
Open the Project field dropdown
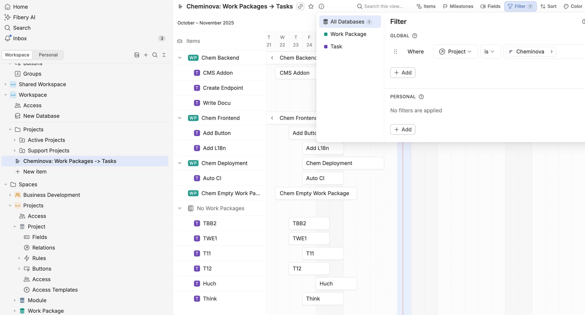(456, 52)
